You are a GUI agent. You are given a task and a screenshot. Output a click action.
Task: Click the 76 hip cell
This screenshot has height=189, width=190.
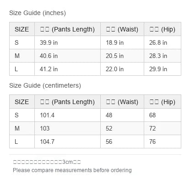[163, 142]
